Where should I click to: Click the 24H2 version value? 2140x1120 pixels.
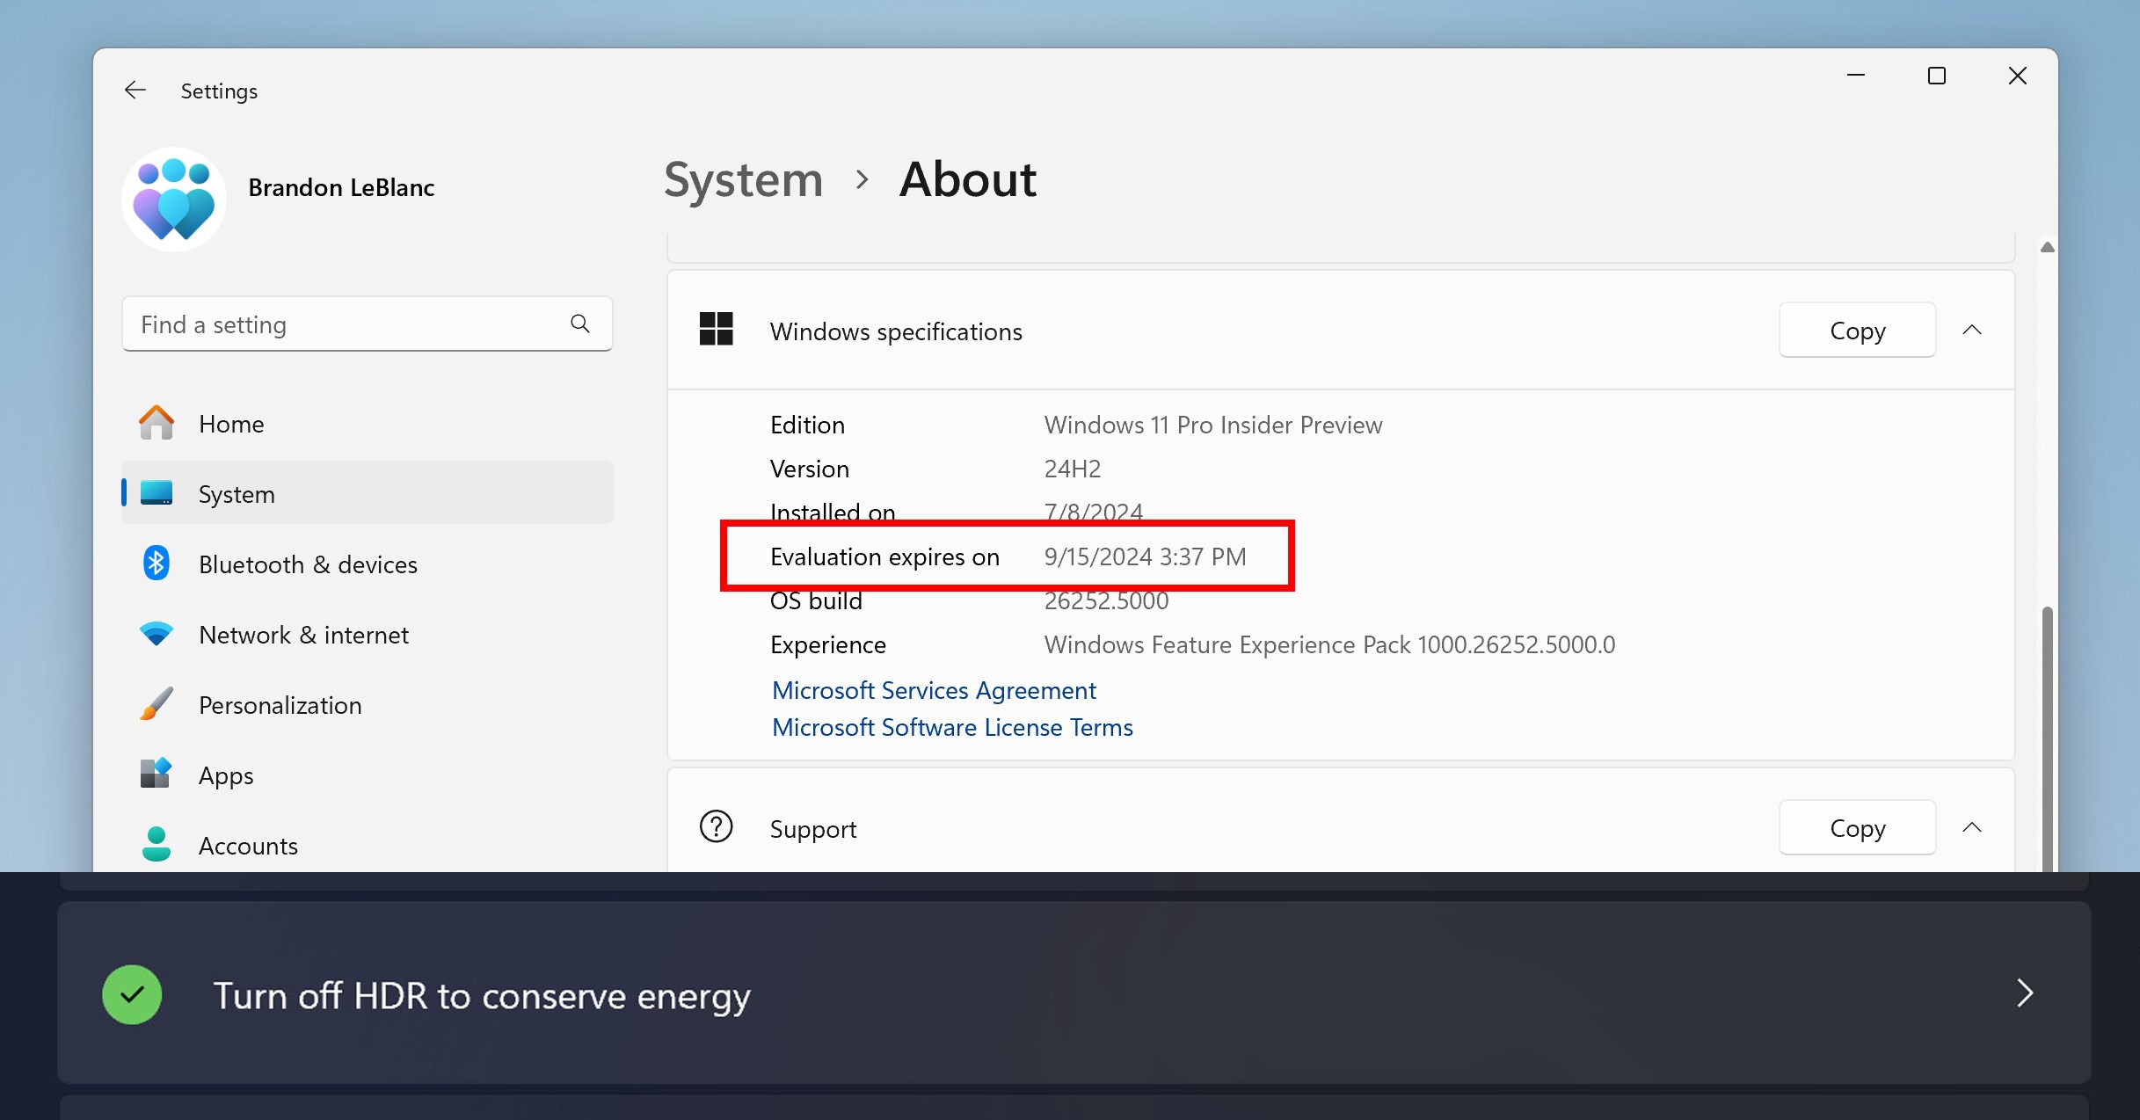[1073, 469]
